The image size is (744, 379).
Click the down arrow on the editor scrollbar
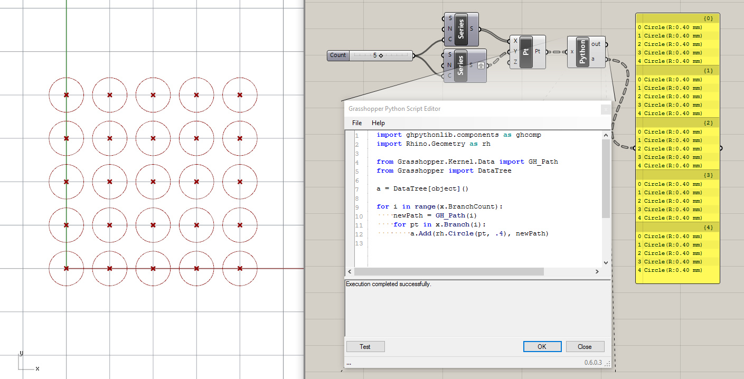(x=606, y=262)
